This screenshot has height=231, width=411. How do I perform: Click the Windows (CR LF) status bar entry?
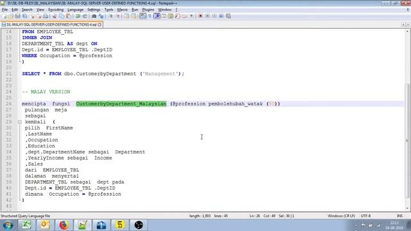341,216
